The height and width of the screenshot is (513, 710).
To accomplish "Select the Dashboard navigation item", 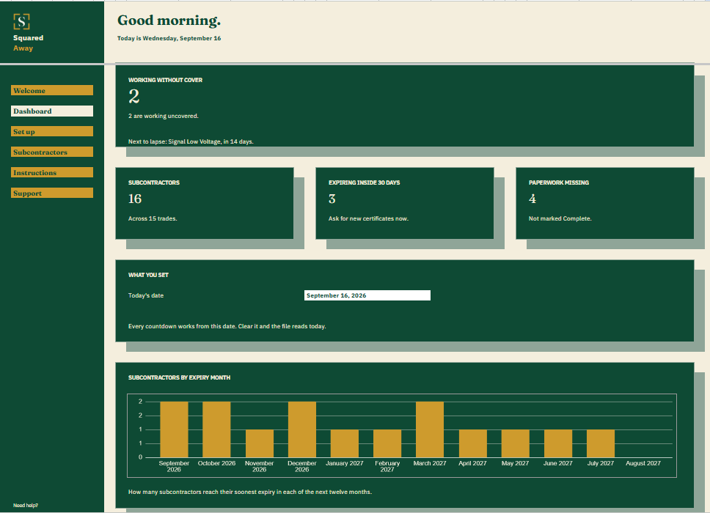I will [52, 111].
